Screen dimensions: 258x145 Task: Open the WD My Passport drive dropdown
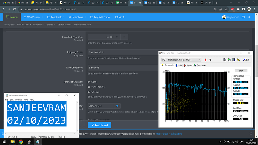coord(181,60)
